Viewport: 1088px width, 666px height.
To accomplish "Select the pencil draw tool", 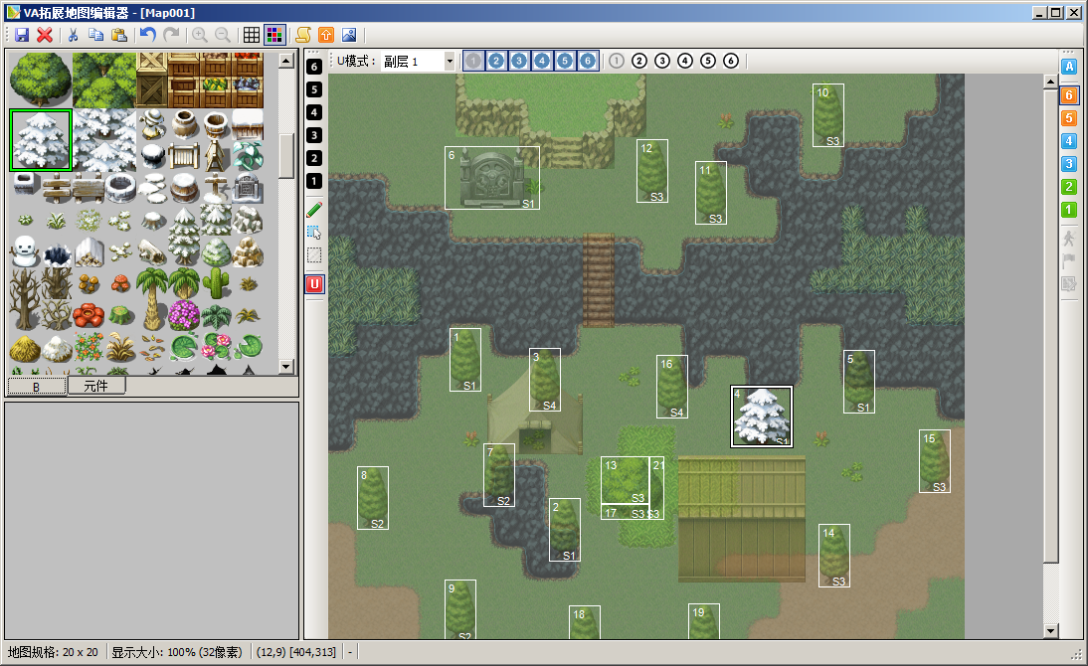I will coord(314,210).
